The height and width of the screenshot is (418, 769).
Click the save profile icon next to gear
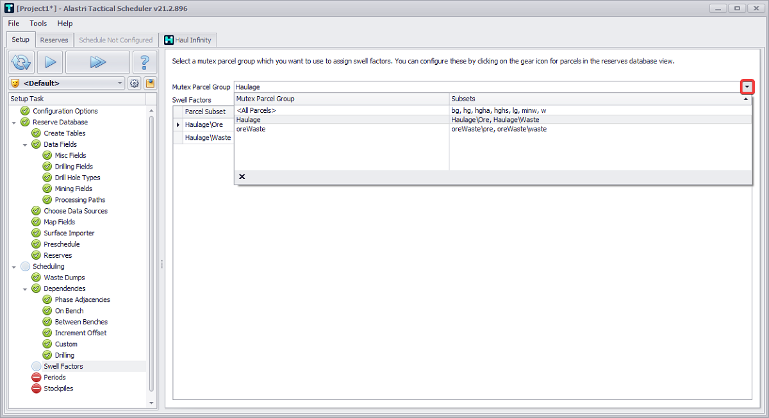tap(149, 83)
